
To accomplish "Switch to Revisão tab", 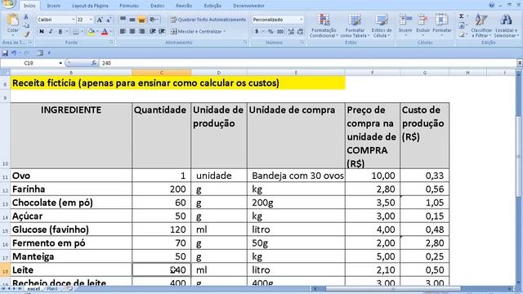I will (184, 6).
